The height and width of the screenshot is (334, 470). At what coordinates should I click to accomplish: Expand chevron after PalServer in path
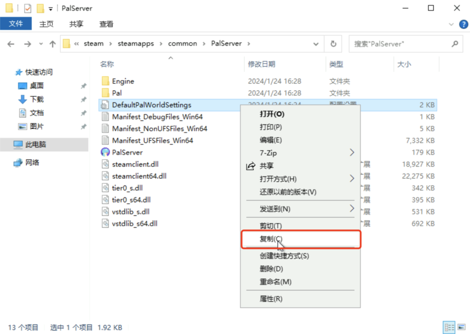tap(248, 44)
